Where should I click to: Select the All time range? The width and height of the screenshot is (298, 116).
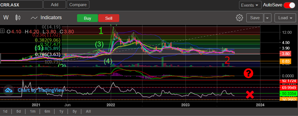click(x=88, y=111)
